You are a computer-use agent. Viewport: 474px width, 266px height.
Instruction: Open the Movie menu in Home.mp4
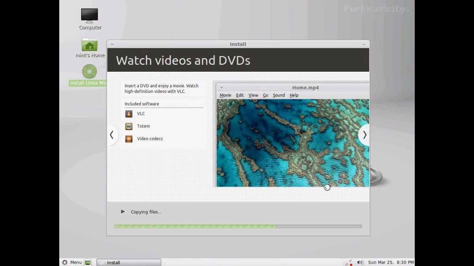(225, 95)
